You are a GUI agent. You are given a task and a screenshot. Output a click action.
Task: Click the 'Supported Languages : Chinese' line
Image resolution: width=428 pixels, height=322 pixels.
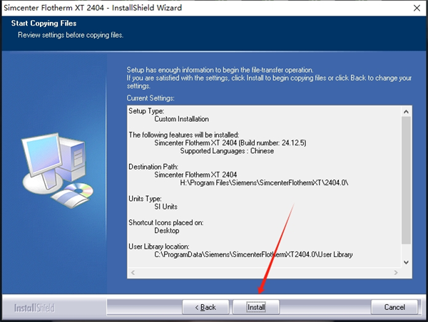(x=227, y=151)
